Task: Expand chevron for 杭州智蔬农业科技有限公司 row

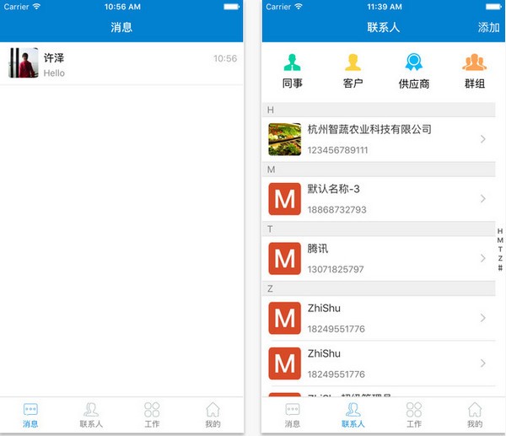Action: click(482, 139)
